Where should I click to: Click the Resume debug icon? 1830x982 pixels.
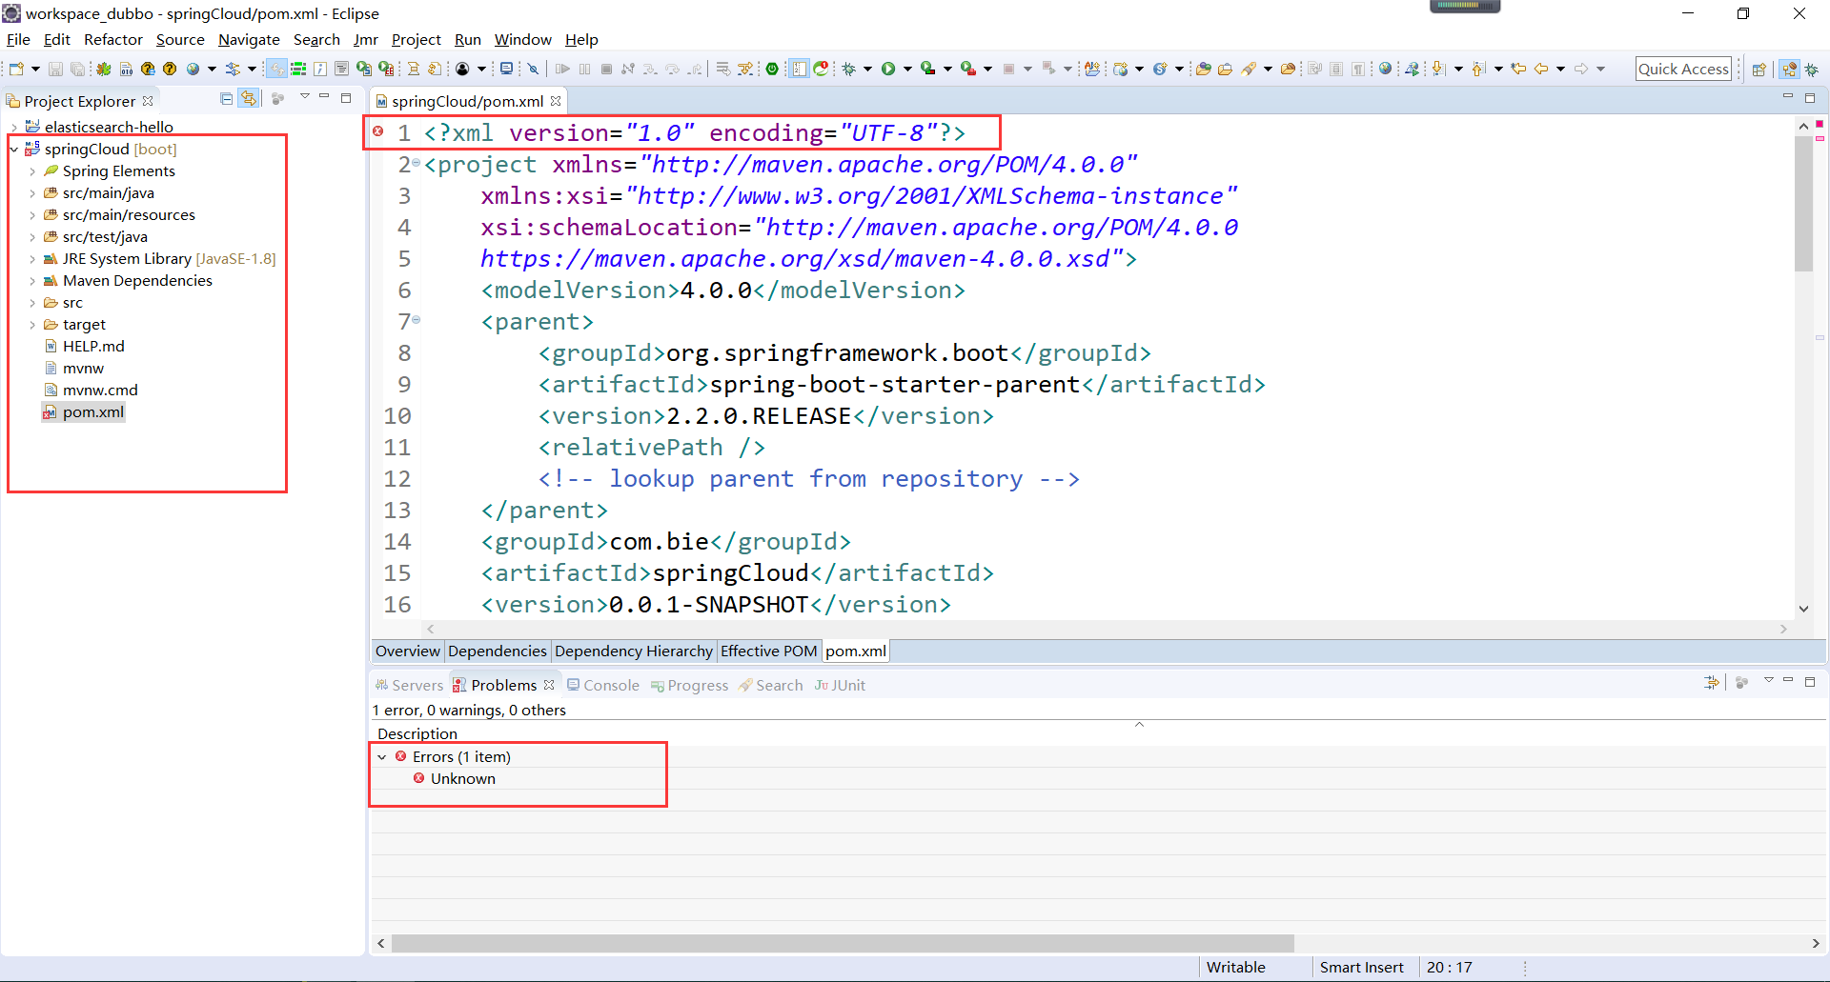[562, 69]
